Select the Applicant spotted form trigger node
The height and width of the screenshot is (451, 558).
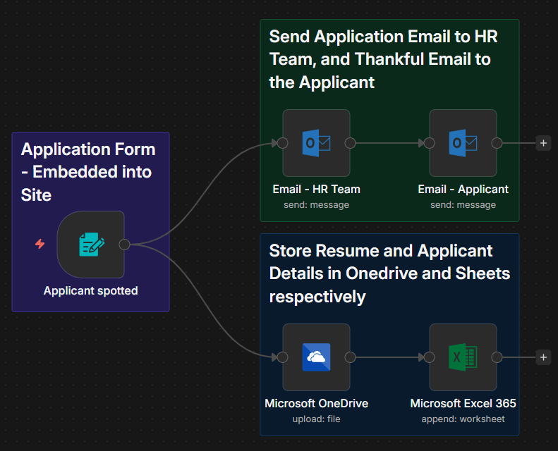[91, 245]
